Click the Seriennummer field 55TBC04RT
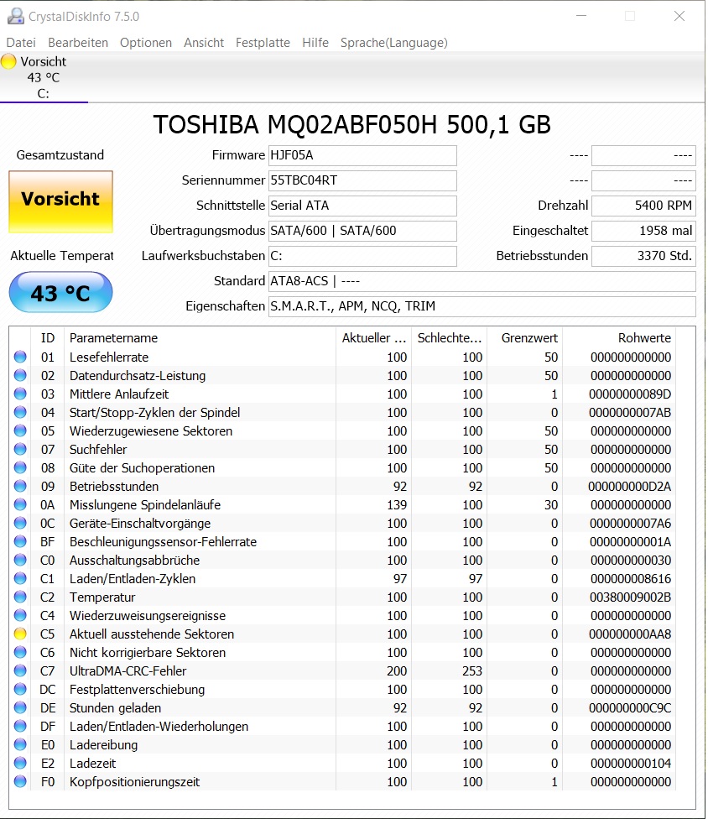This screenshot has width=708, height=819. (362, 180)
